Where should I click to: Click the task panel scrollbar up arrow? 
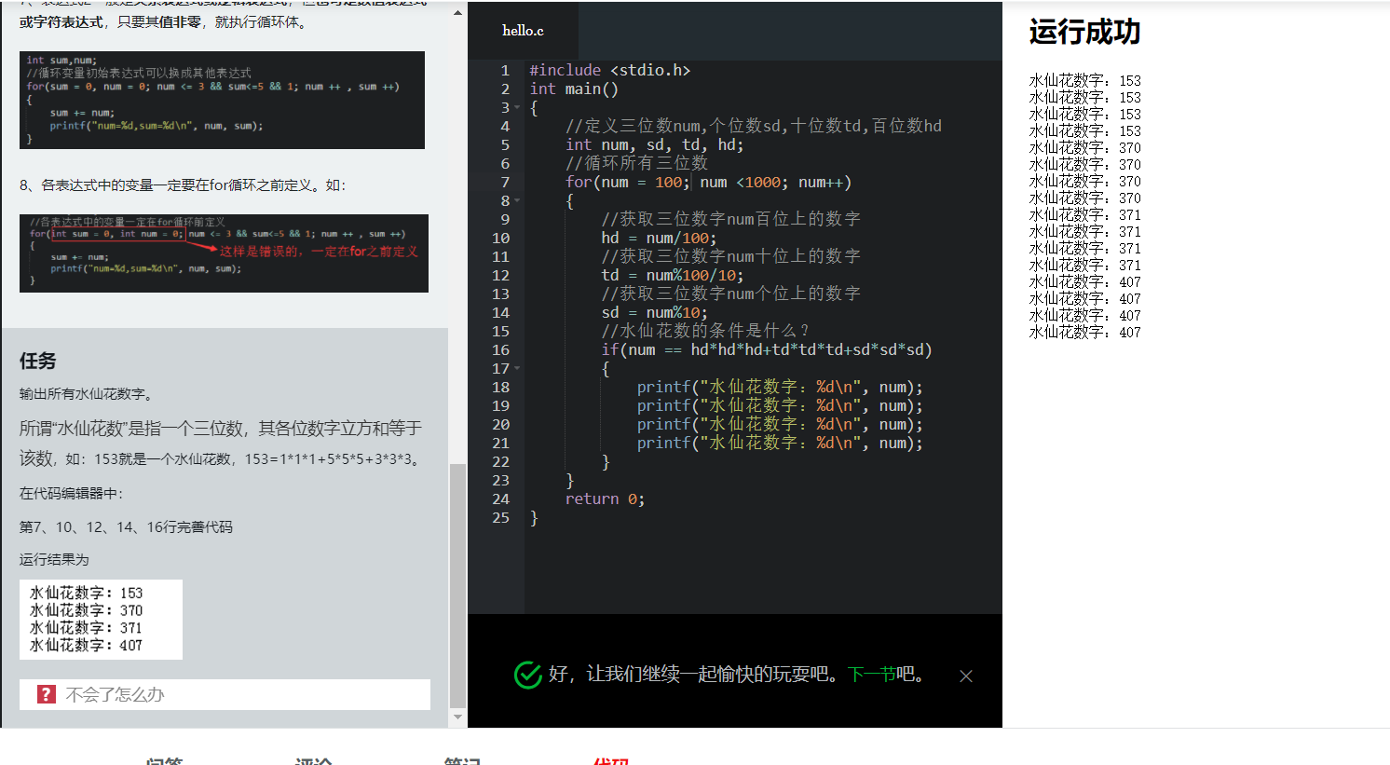tap(457, 13)
